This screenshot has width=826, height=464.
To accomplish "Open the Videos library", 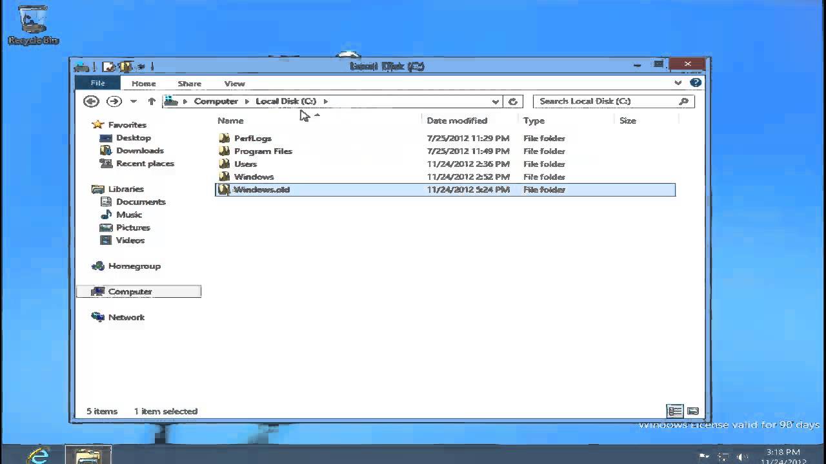I will (130, 240).
